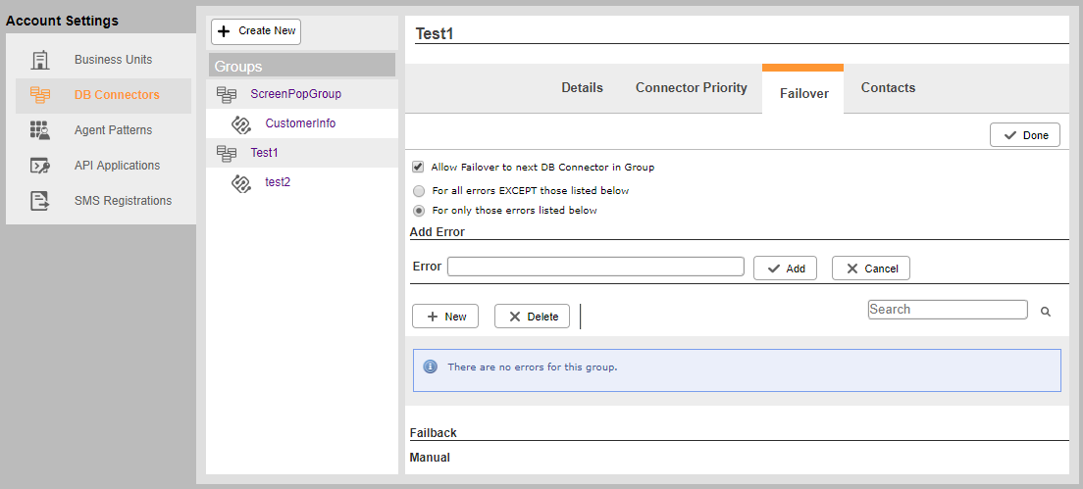
Task: Click the ScreenPopGroup group icon
Action: pos(226,94)
